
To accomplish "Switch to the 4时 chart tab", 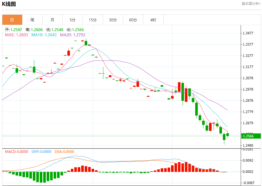I will coord(153,20).
